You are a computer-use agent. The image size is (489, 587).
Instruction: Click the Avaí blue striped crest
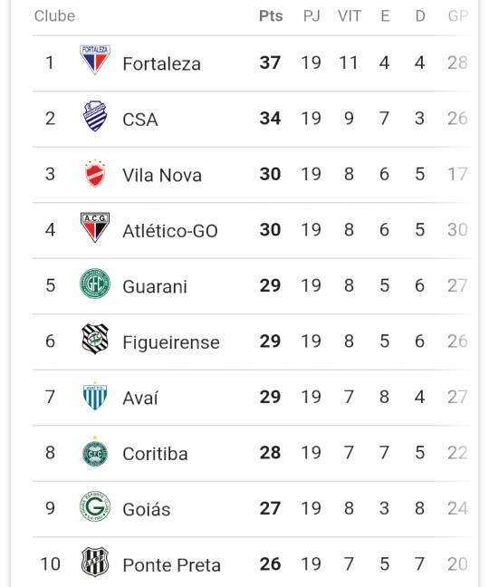(x=95, y=396)
